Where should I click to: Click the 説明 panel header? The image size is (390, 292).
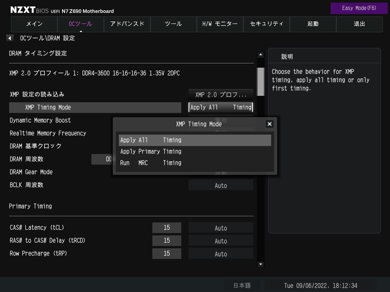pos(287,57)
